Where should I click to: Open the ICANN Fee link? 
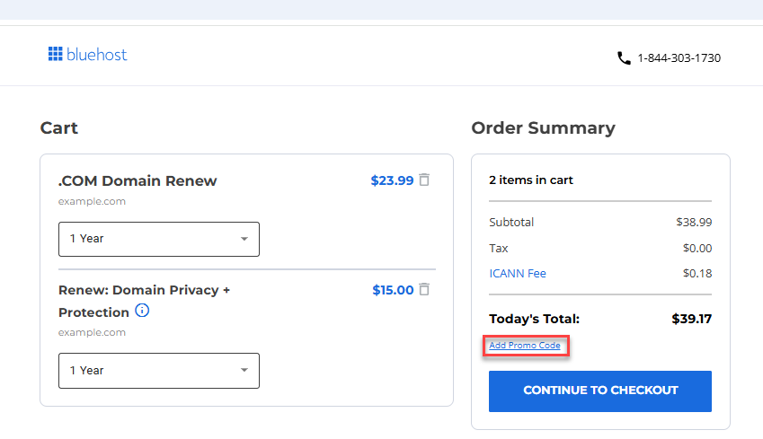coord(518,274)
